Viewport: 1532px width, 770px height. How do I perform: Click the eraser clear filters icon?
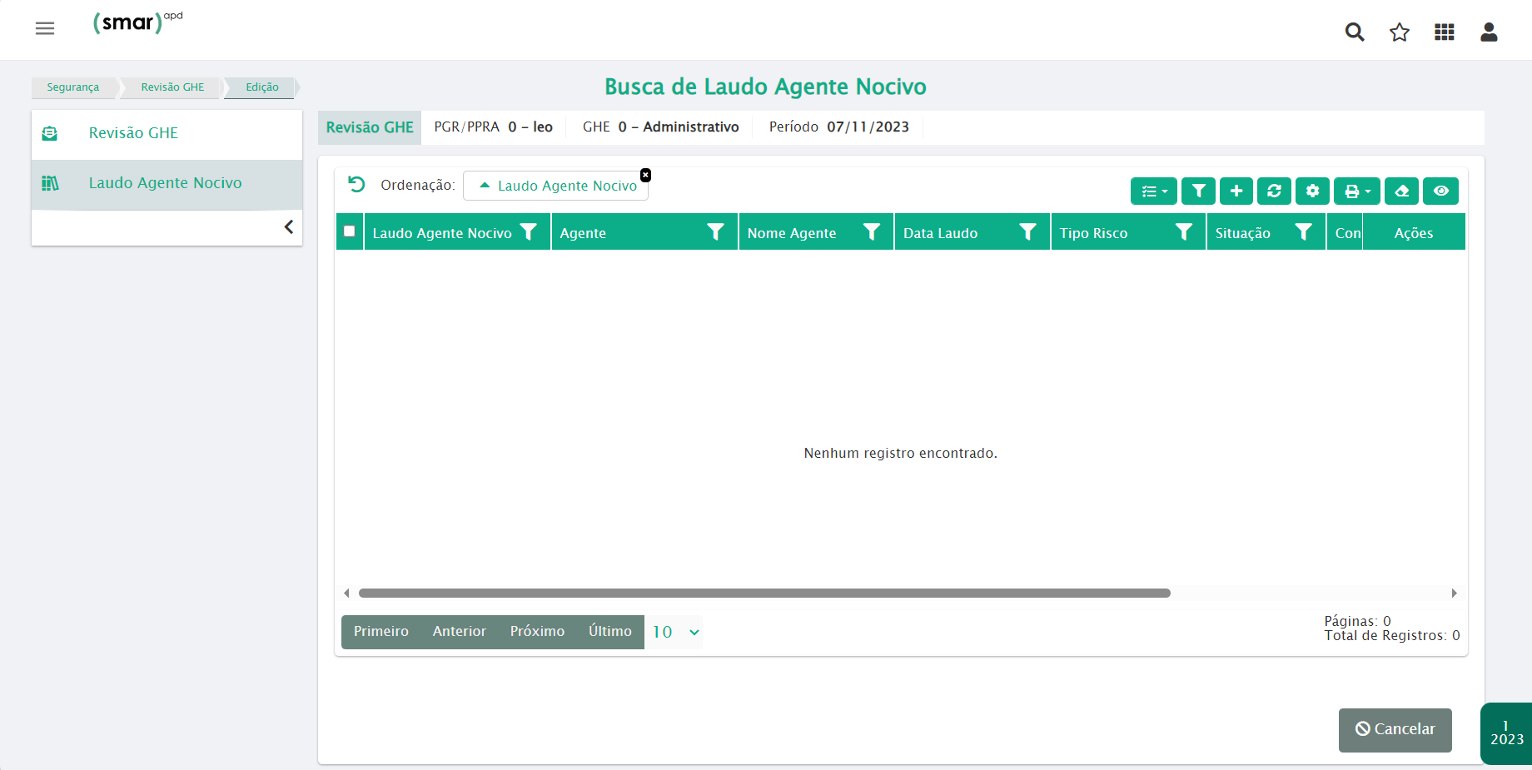point(1401,191)
